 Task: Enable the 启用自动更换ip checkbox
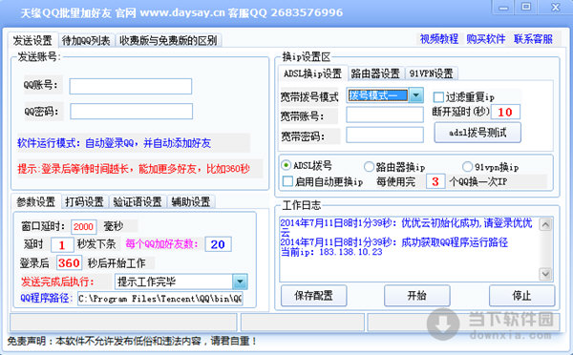(288, 181)
